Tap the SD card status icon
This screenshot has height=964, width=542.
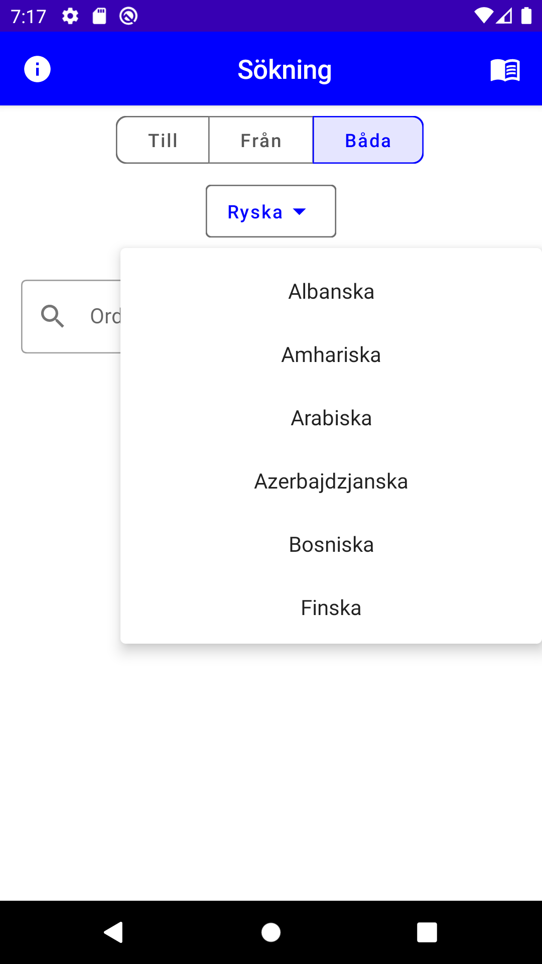[x=99, y=16]
